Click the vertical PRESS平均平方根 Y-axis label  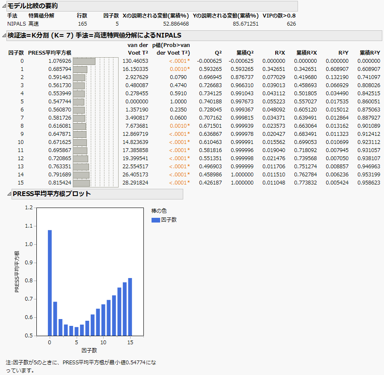tap(17, 271)
